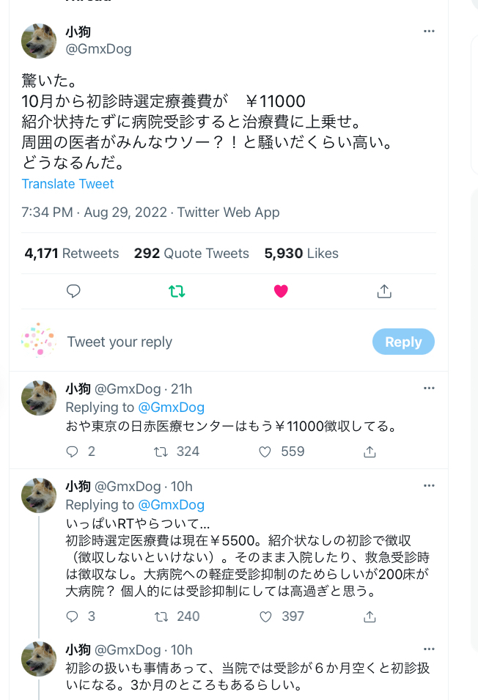This screenshot has height=700, width=478.
Task: Open comments on reply with 2 replies
Action: tap(72, 452)
